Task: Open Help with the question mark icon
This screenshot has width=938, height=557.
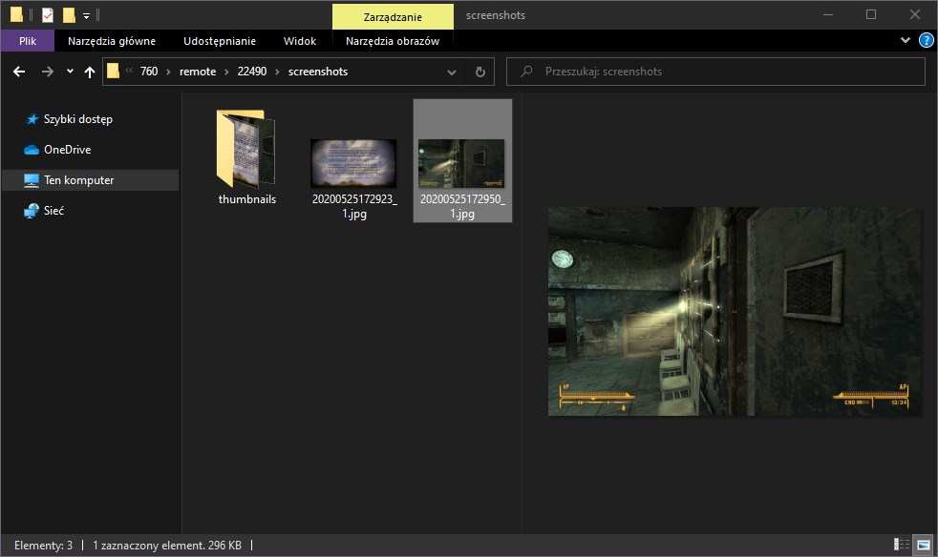Action: [926, 40]
